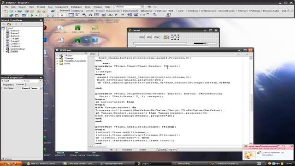The image size is (295, 166).
Task: Pick the ComboBox component in the palette
Action: click(136, 15)
